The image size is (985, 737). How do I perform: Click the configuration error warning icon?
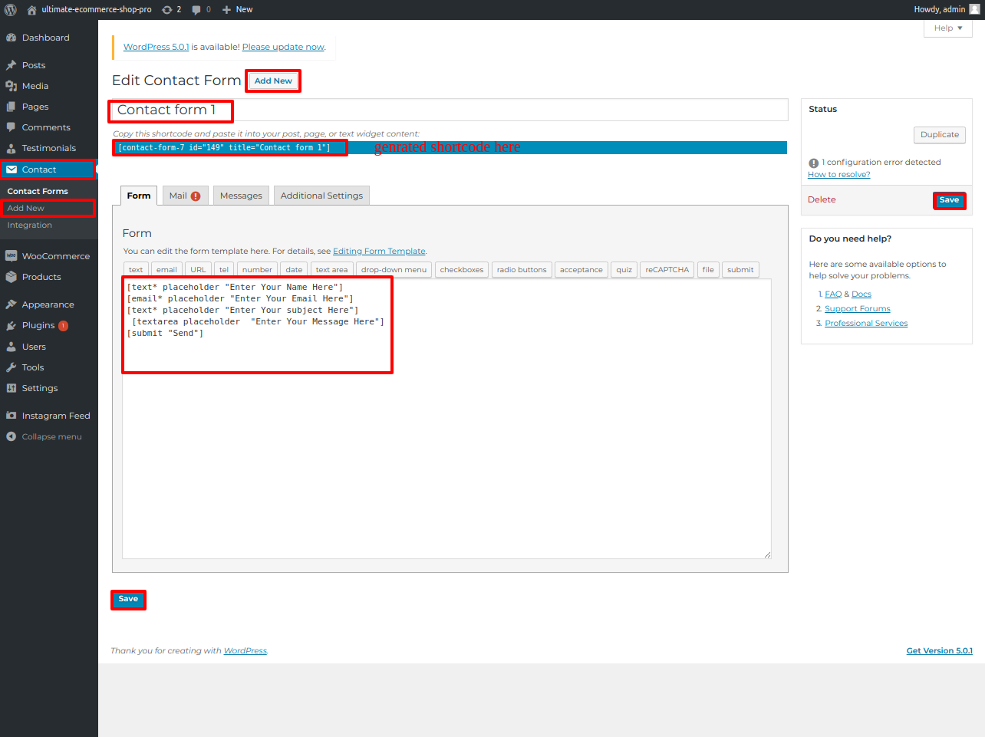[814, 163]
